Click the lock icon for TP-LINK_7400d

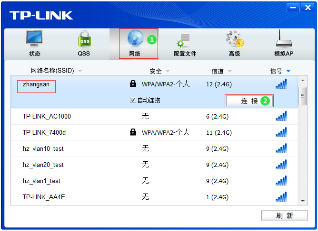(133, 132)
